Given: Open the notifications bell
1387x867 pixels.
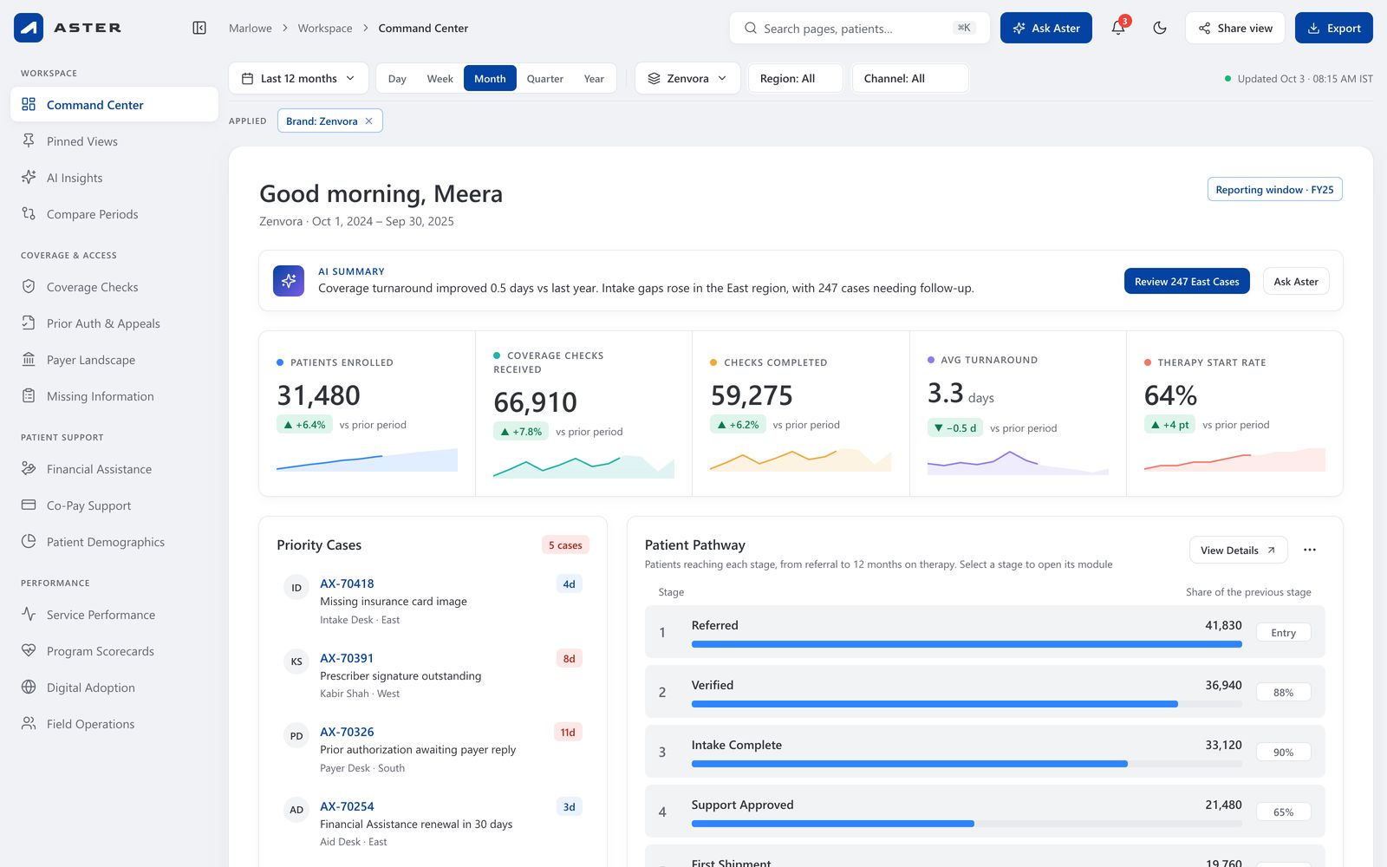Looking at the screenshot, I should tap(1118, 28).
